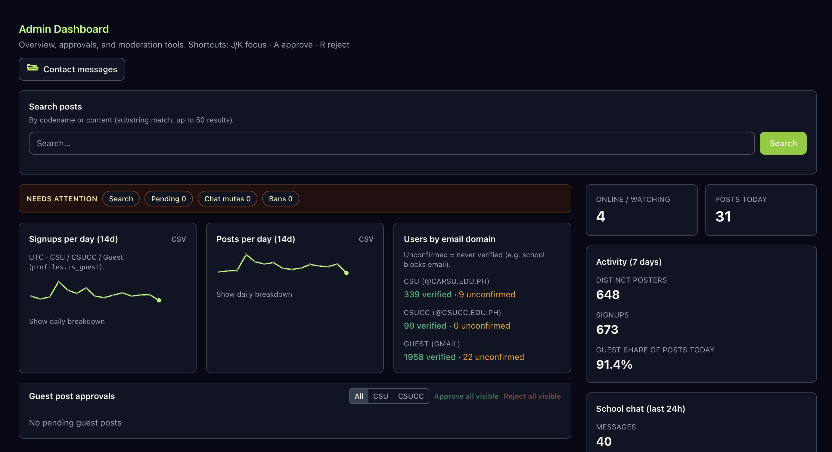Click the Users by email domain heading
This screenshot has width=832, height=452.
[449, 239]
